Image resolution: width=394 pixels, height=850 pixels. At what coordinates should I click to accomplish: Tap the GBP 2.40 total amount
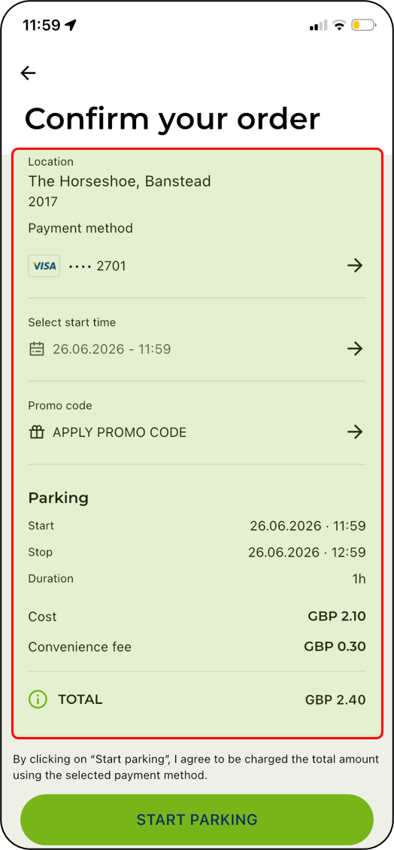335,700
